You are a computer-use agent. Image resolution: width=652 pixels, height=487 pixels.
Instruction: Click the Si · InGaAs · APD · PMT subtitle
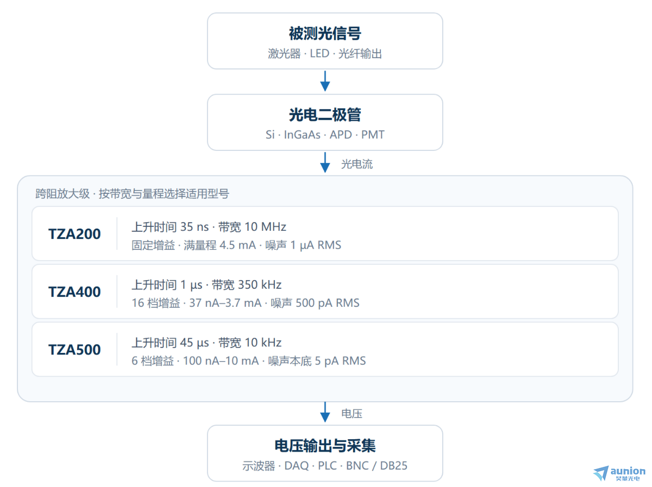[x=325, y=135]
